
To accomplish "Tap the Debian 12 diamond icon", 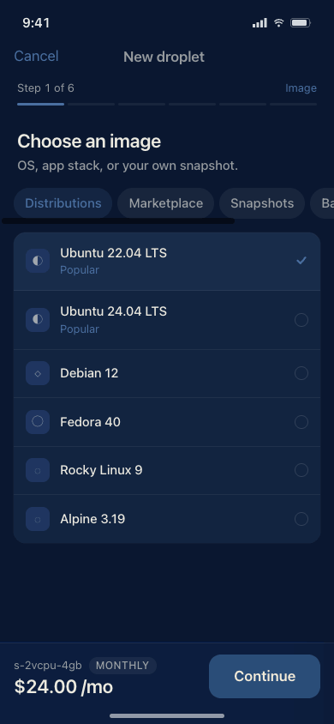I will click(38, 373).
